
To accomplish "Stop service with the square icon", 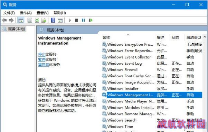I will 77,20.
